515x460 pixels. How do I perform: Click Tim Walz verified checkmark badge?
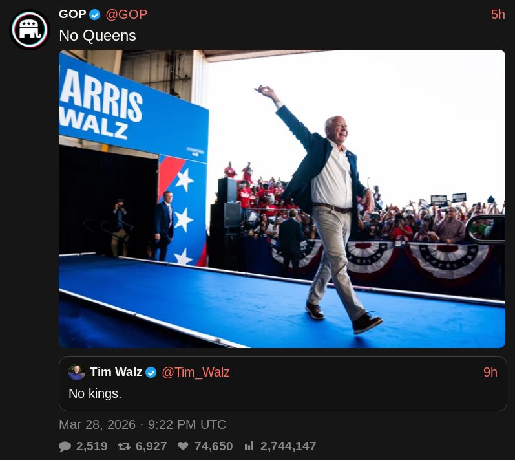tap(151, 373)
